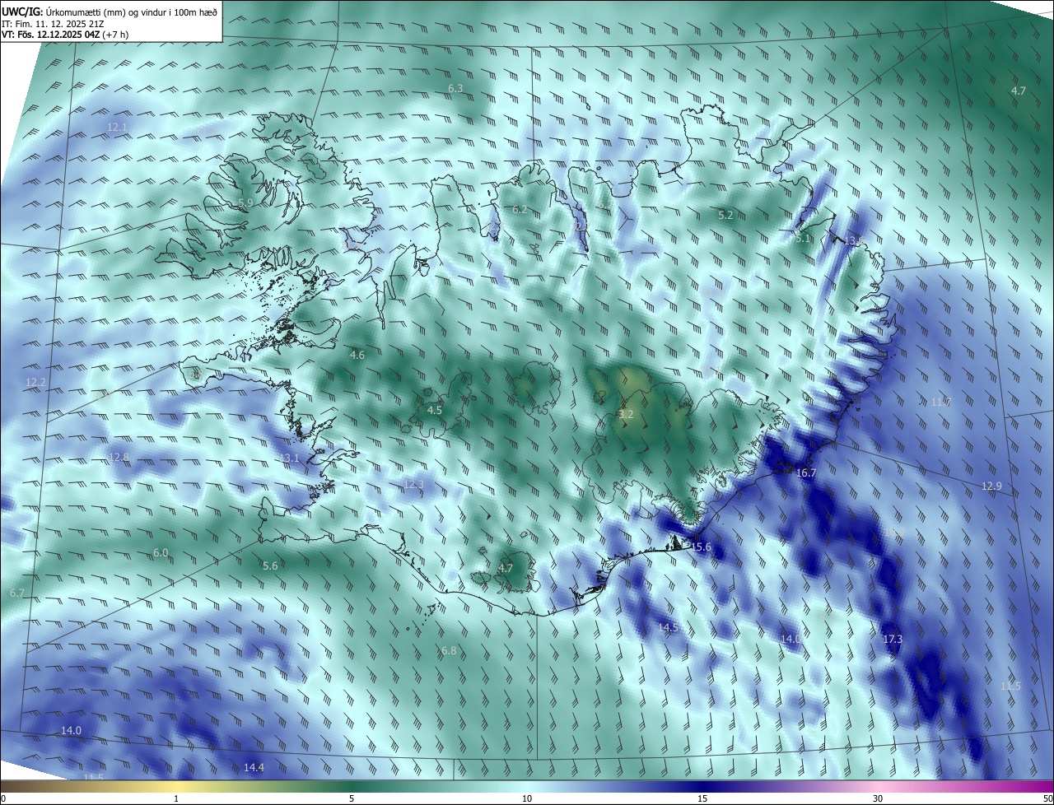Click the 6.0 value label
1054x805 pixels.
click(x=161, y=552)
